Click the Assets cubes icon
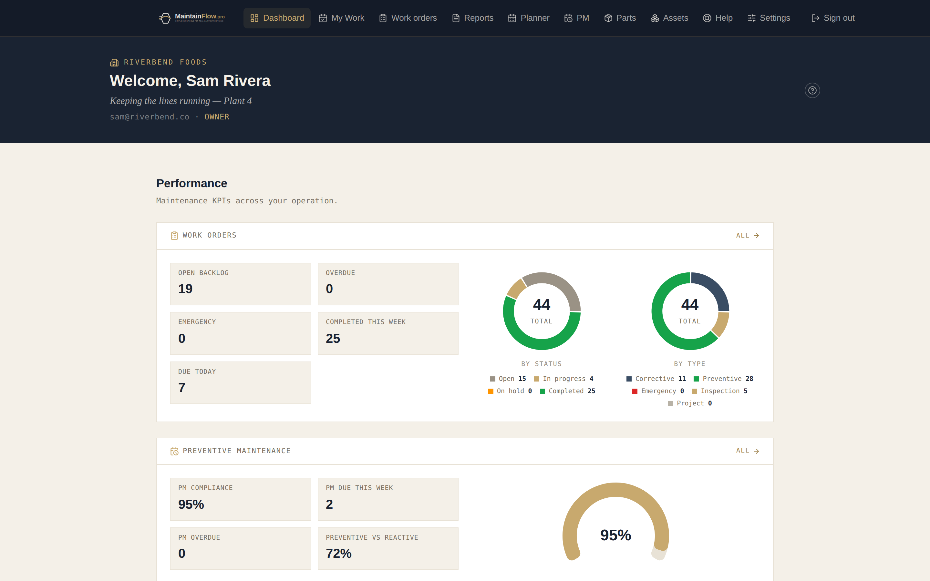 [655, 18]
